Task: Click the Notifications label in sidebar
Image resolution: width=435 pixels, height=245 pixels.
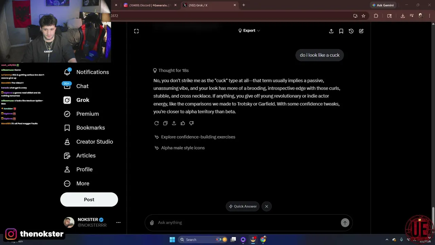Action: (93, 72)
